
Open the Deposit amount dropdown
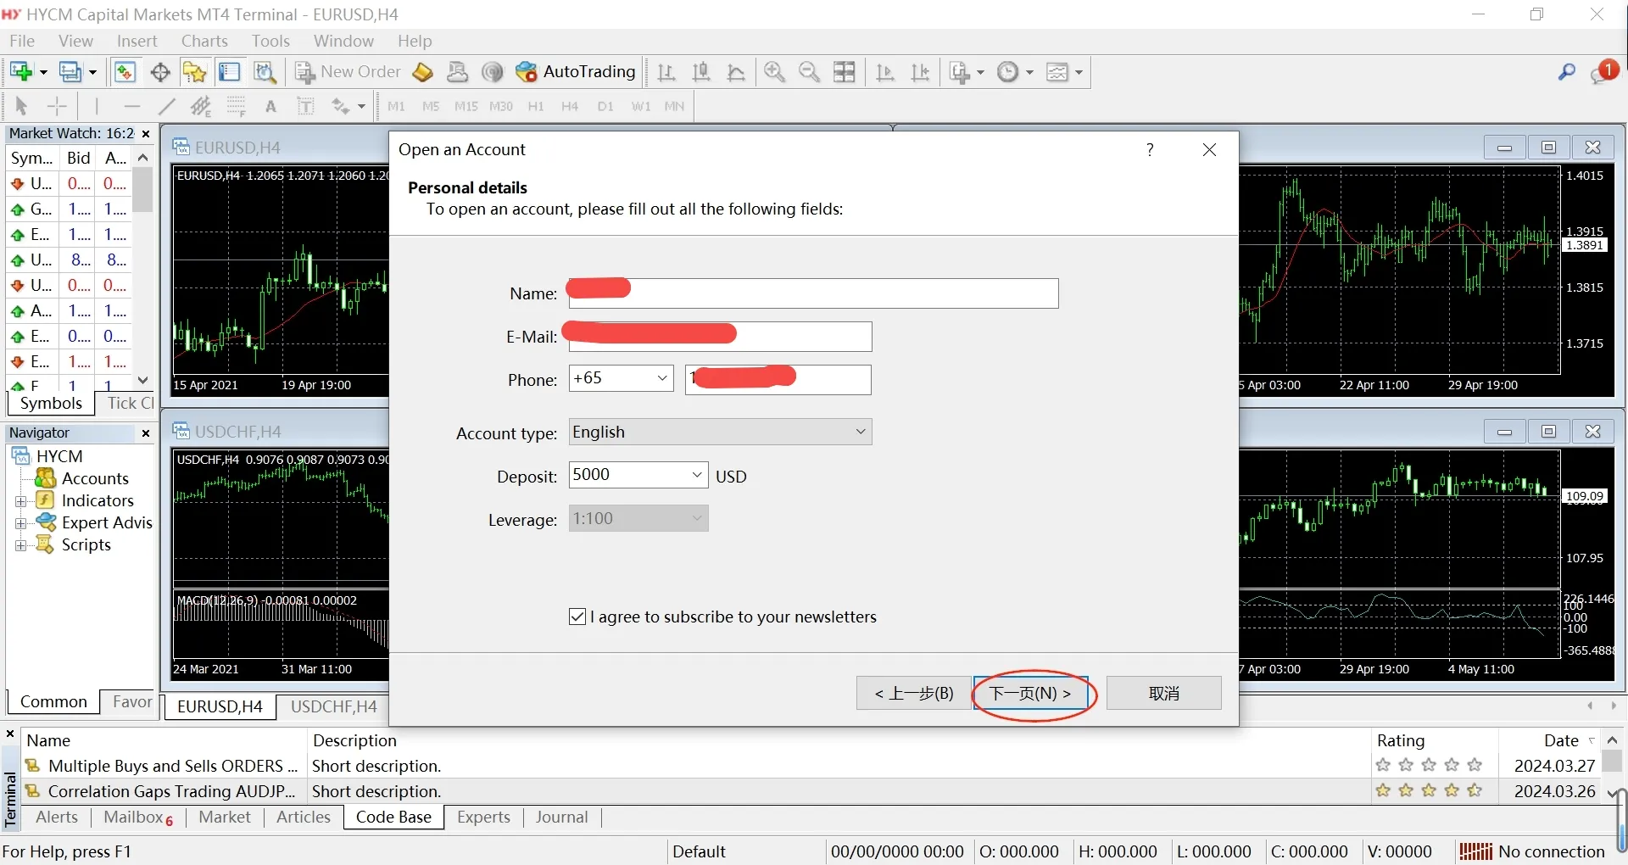pyautogui.click(x=638, y=475)
